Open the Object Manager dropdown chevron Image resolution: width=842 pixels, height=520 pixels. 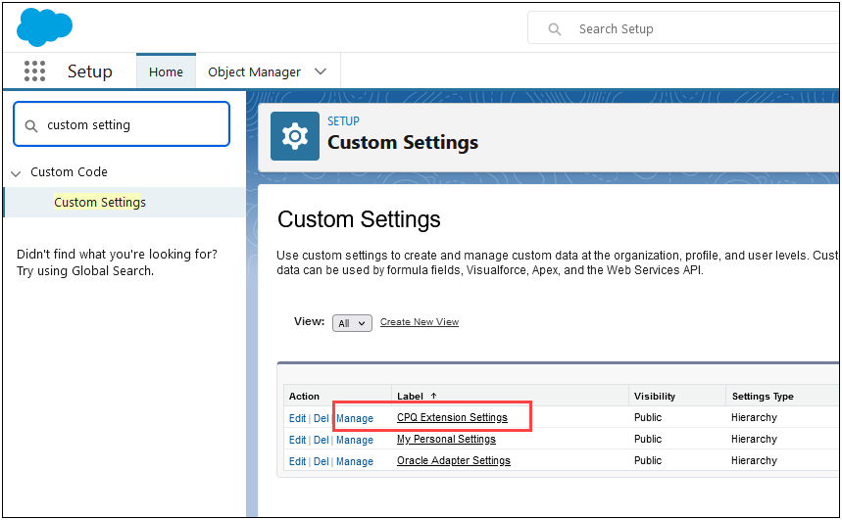point(321,71)
